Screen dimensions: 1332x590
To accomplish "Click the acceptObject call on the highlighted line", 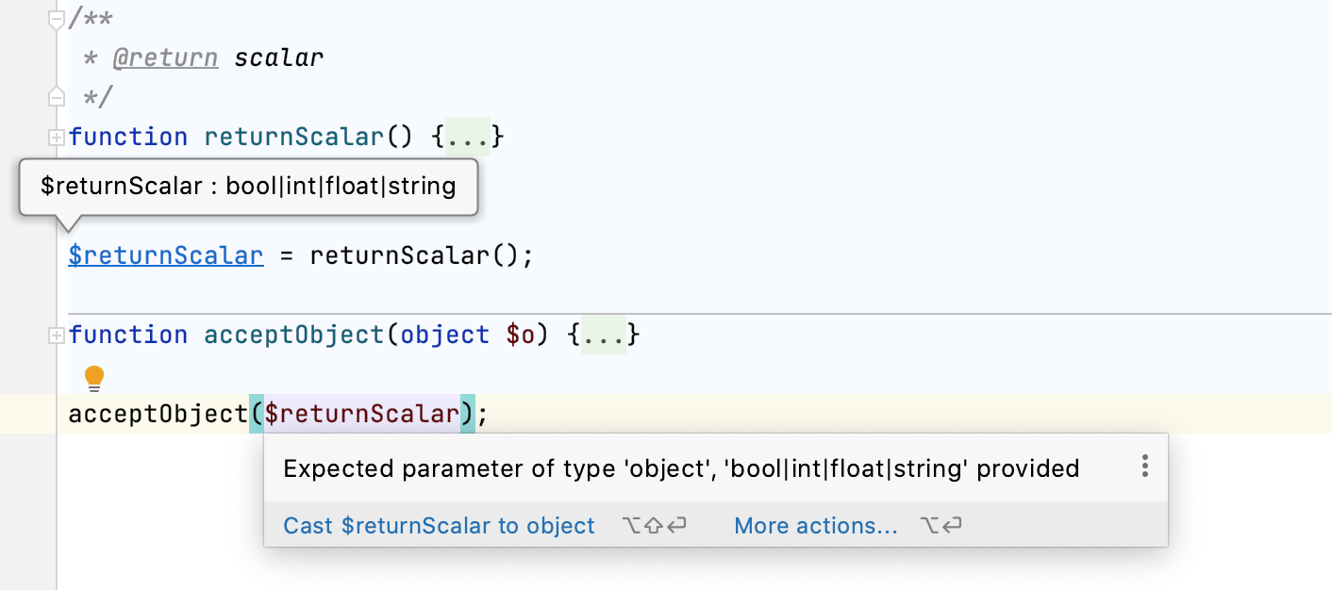I will (x=157, y=414).
